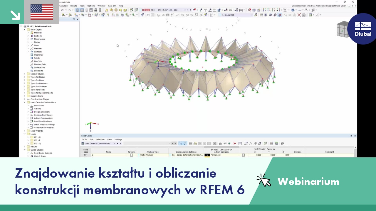Click the search magnifier icon in Load Cases toolbar
This screenshot has height=211, width=376.
(x=282, y=144)
